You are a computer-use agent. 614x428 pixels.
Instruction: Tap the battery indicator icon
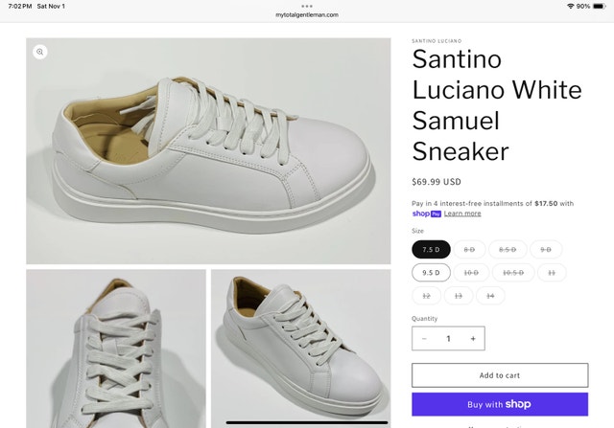point(599,7)
